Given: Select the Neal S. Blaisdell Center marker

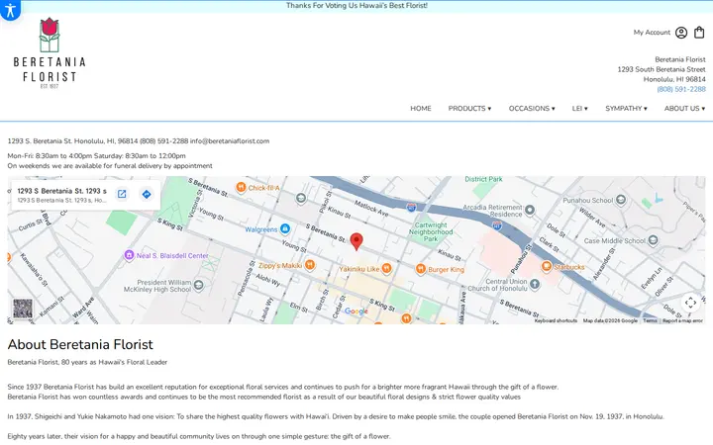Looking at the screenshot, I should [x=129, y=255].
